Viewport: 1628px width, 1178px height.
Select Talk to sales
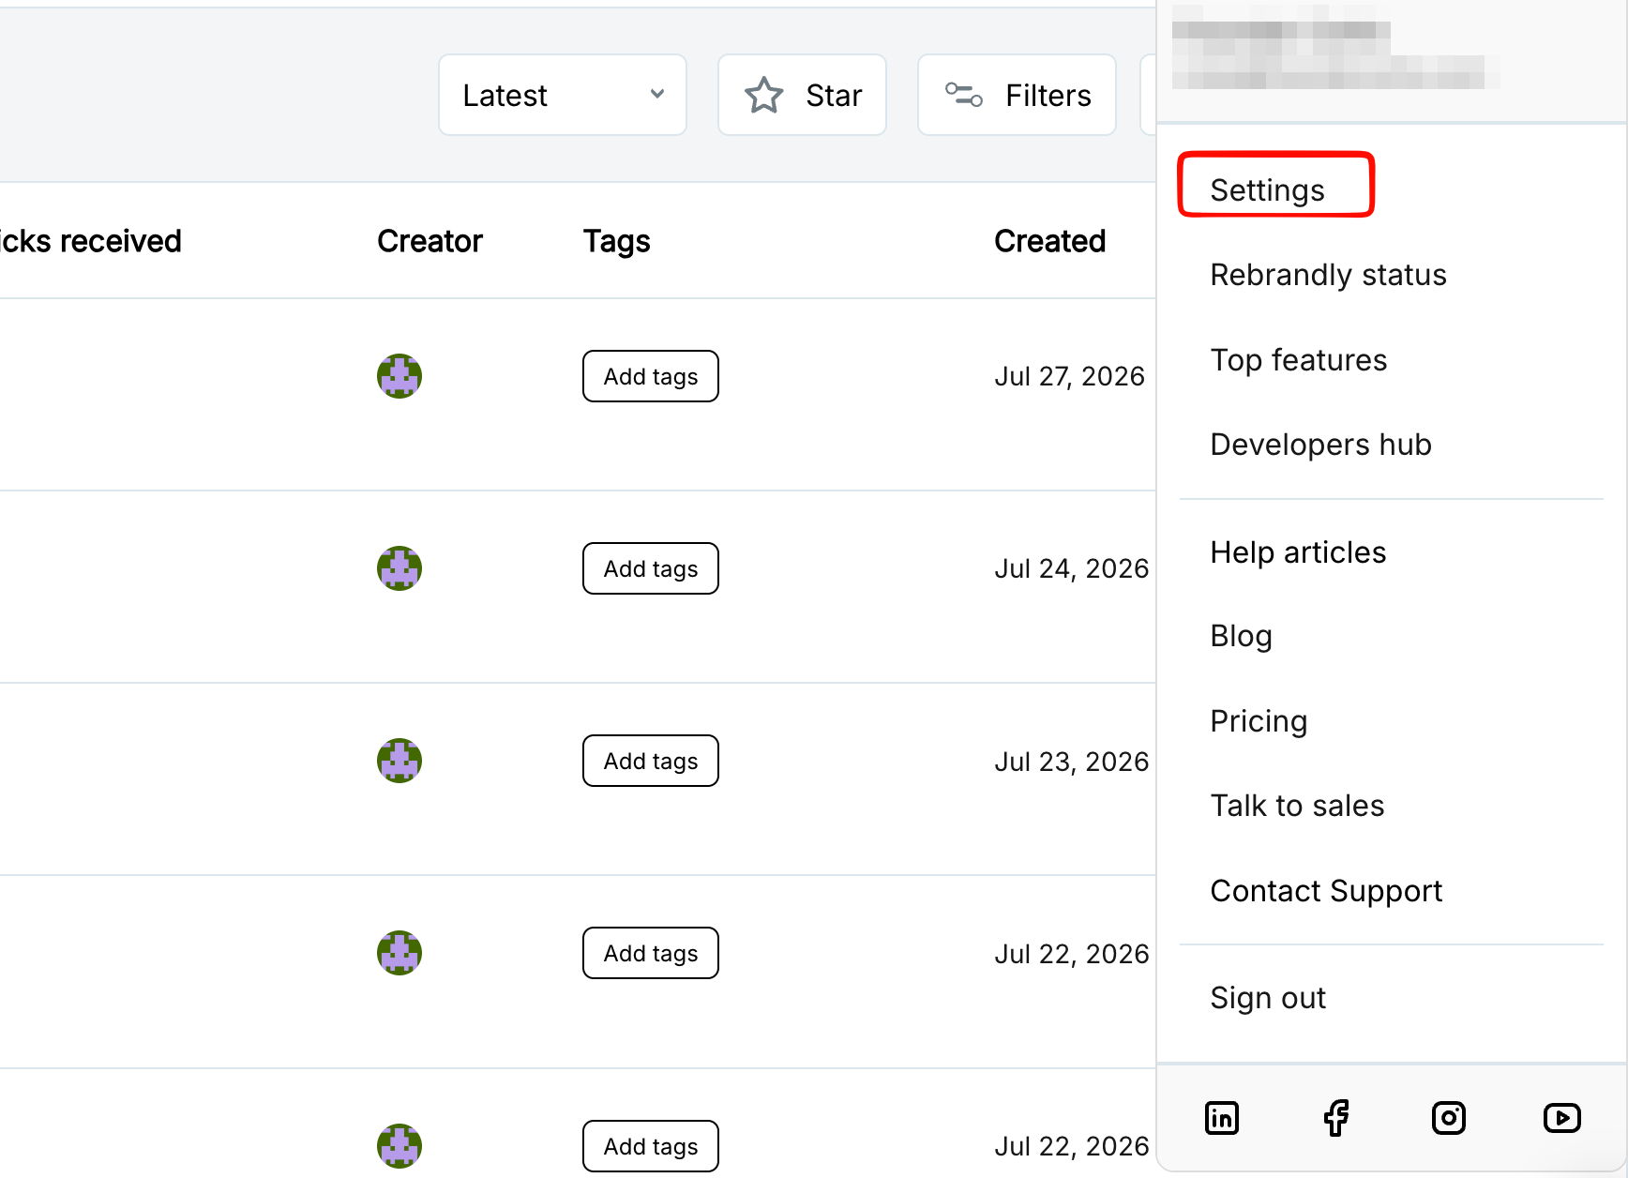pyautogui.click(x=1297, y=806)
